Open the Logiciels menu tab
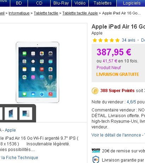The width and height of the screenshot is (145, 163). 131,3
